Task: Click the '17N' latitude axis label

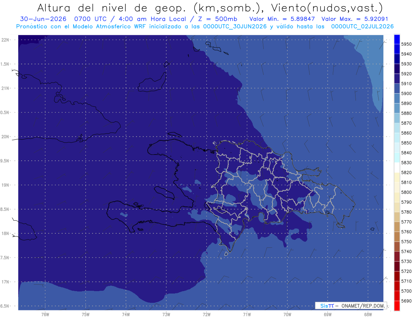Action: [x=5, y=282]
